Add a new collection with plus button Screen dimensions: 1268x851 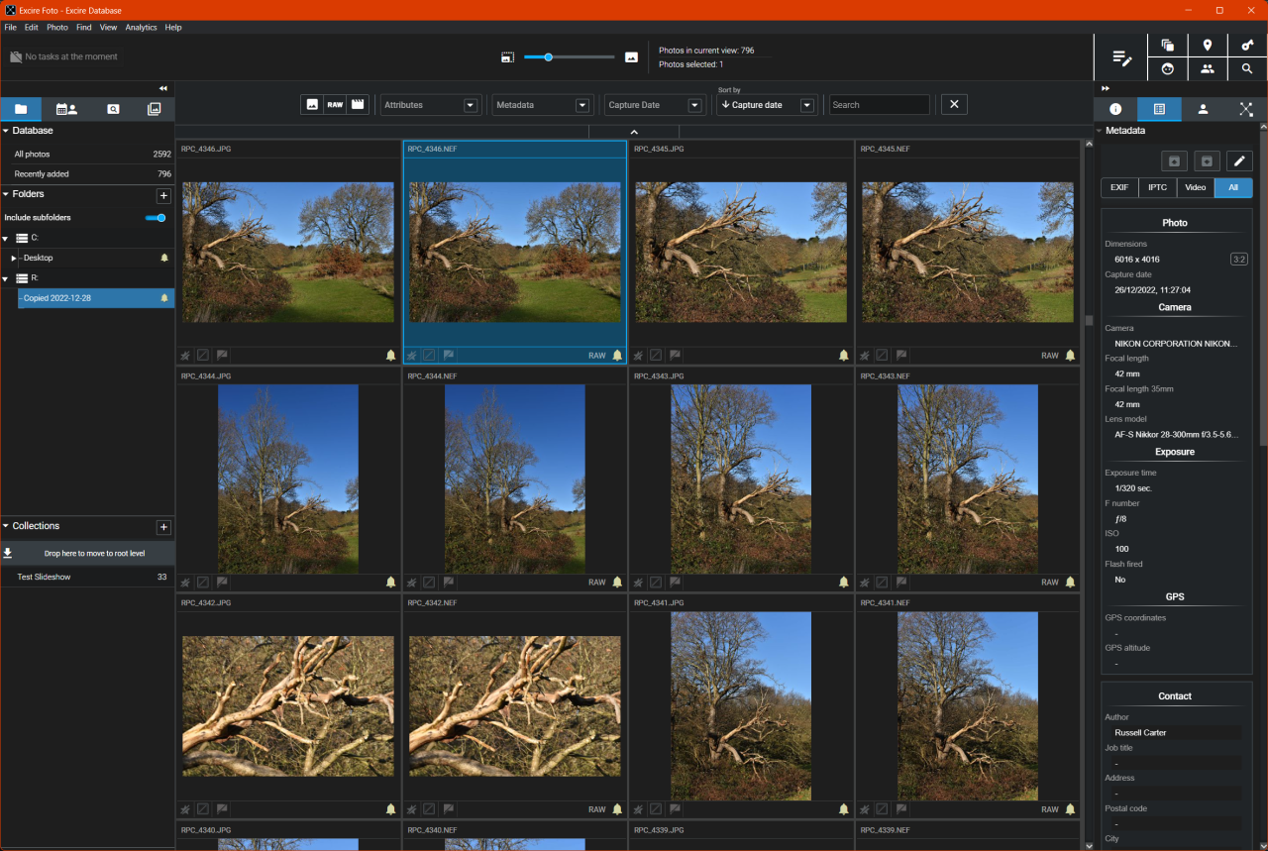coord(164,527)
